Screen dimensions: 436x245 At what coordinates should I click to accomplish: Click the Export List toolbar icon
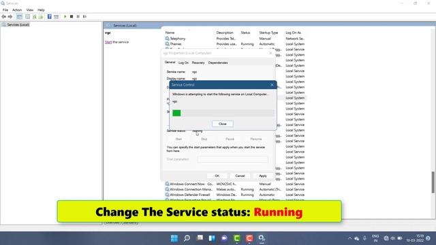click(41, 16)
